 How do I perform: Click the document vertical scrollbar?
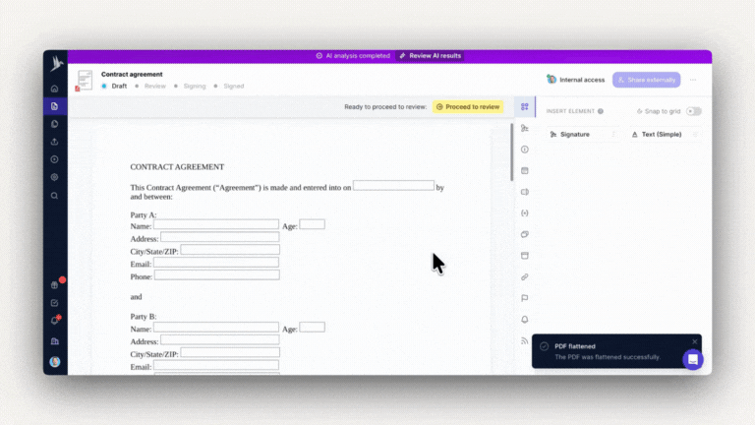pos(511,152)
